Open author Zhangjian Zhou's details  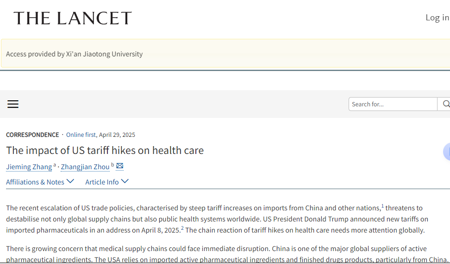pos(85,167)
